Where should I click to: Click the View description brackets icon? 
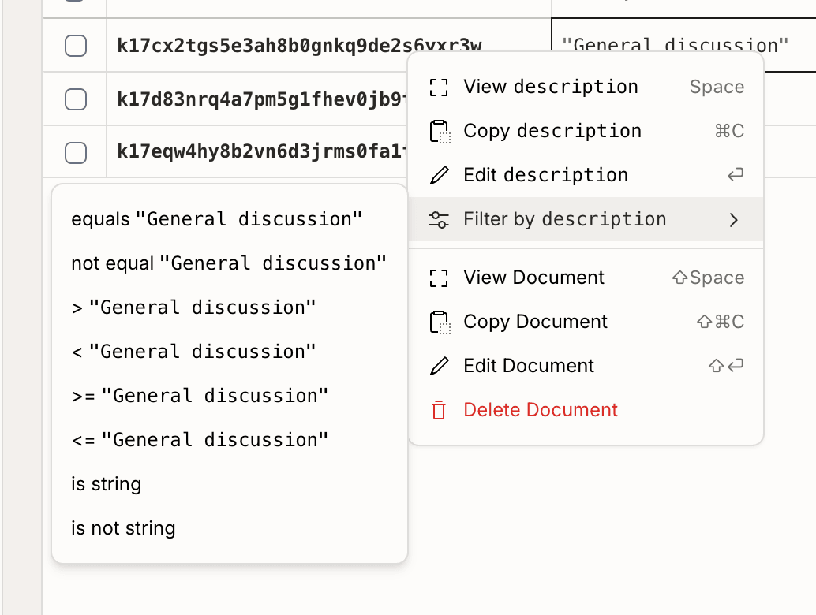click(439, 87)
